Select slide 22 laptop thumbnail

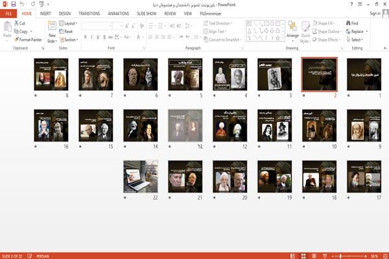[x=141, y=177]
